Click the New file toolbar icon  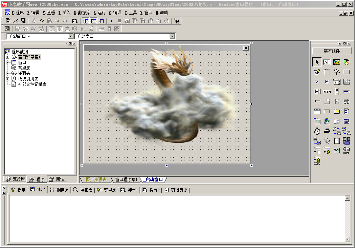[x=8, y=21]
